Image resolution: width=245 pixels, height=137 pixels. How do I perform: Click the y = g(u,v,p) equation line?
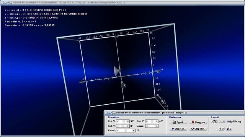46,14
